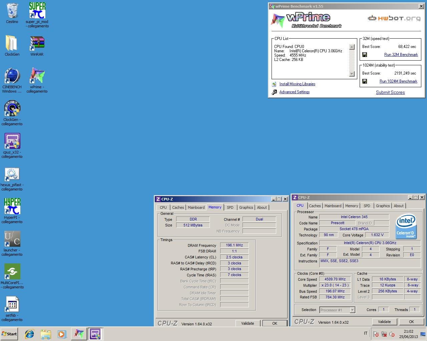The height and width of the screenshot is (341, 427).
Task: Click the CAS# Latency 2.5 clocks value
Action: [x=234, y=257]
